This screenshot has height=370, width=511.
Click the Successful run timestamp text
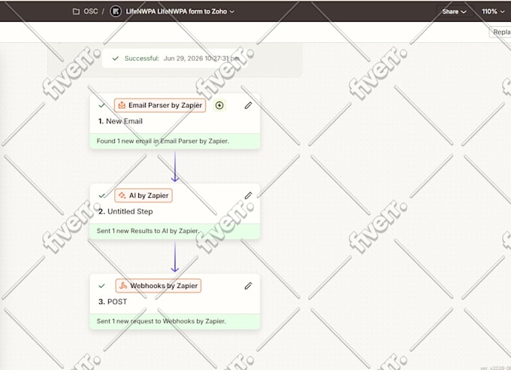pos(201,59)
